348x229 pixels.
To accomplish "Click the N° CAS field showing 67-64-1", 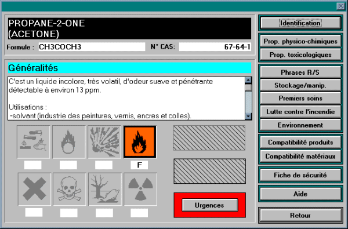I will 215,47.
